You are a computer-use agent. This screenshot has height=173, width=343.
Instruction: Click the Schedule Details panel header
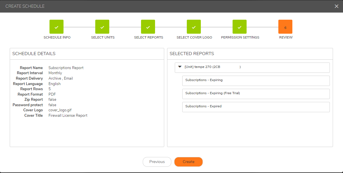tap(34, 54)
